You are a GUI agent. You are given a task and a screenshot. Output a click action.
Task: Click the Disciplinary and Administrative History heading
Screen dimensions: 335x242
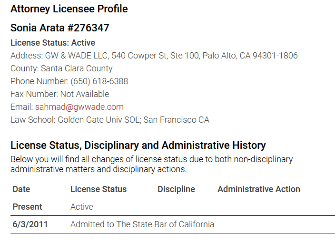[x=138, y=145]
